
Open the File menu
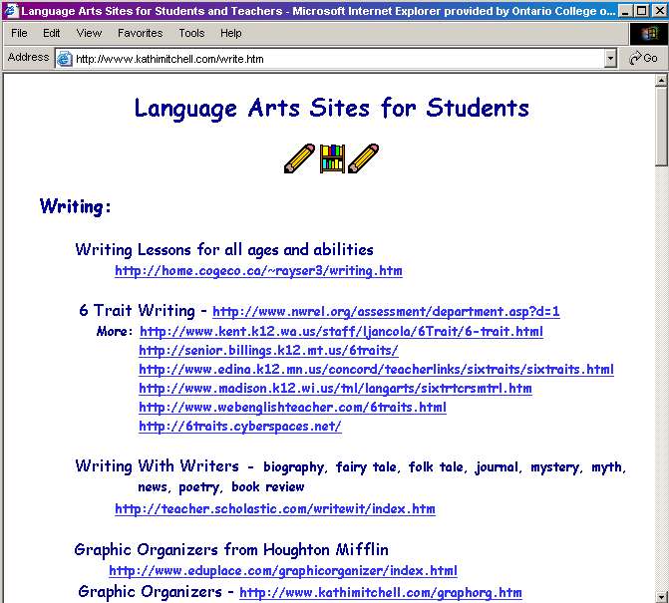click(19, 33)
